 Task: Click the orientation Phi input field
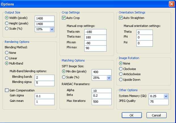[x=144, y=37]
